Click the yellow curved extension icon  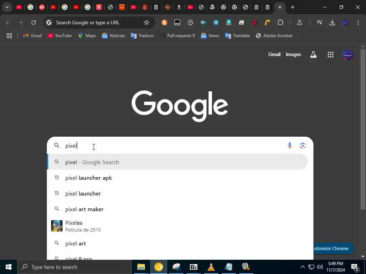coord(267,22)
